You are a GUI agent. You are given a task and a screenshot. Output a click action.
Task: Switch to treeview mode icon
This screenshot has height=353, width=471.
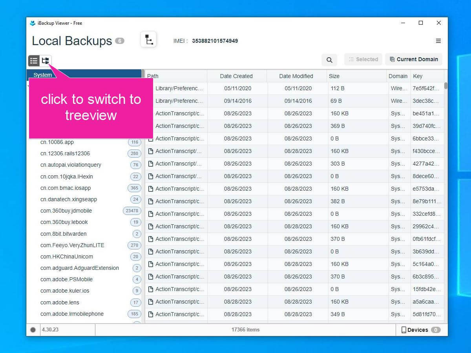46,61
